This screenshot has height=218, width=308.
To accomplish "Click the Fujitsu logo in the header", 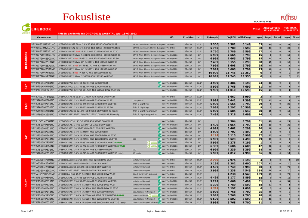I will pos(288,17).
